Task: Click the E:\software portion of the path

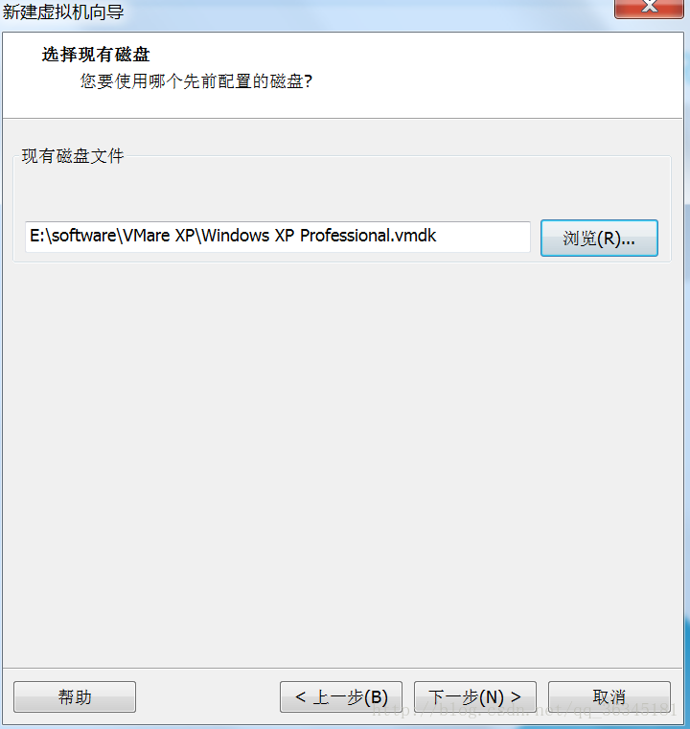Action: pos(73,236)
